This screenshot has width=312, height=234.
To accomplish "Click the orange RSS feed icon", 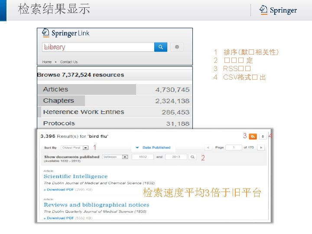I will 253,136.
